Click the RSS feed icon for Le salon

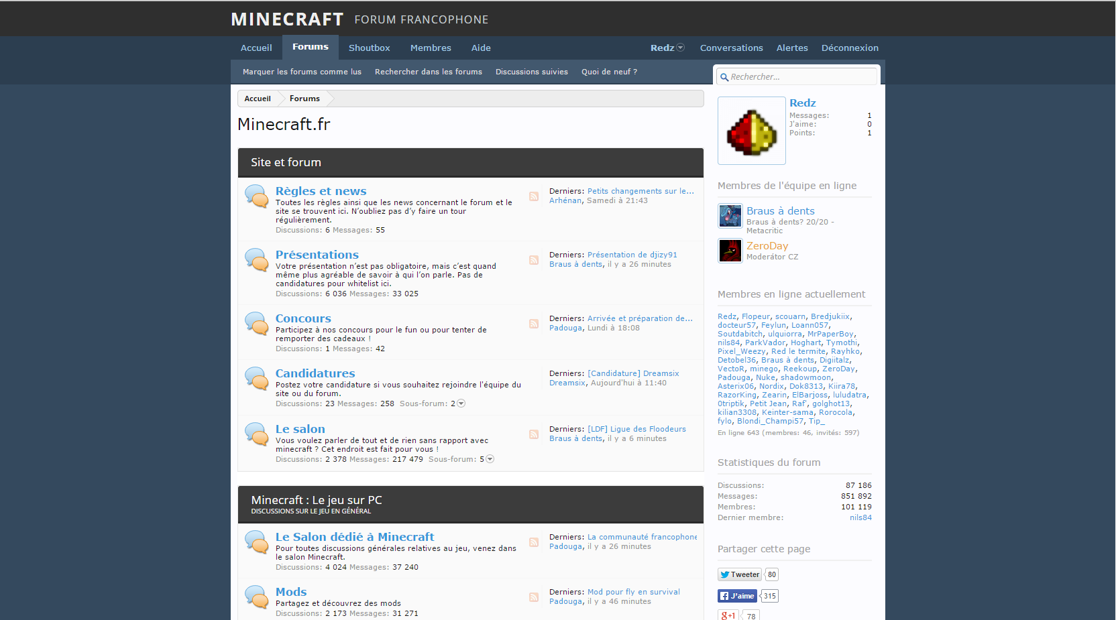(534, 434)
